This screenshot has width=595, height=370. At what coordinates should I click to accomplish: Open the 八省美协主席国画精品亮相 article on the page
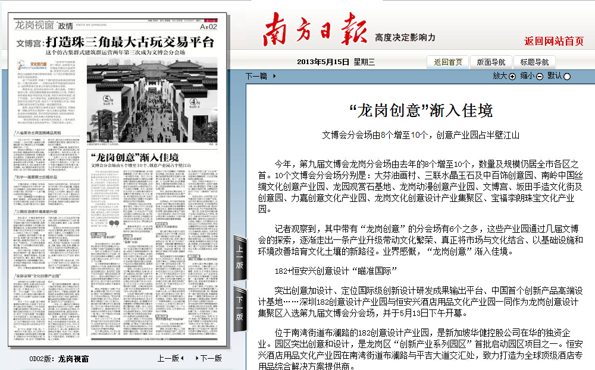coord(38,133)
